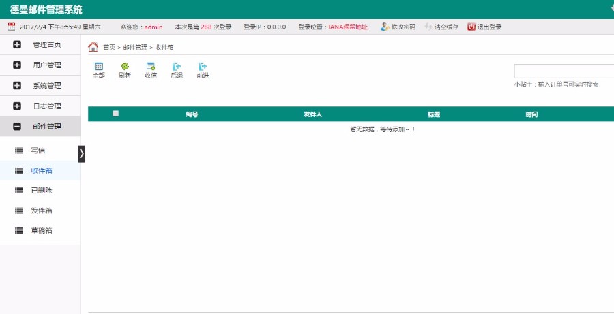The width and height of the screenshot is (614, 314).
Task: Click the 暂无数据 empty message
Action: [383, 129]
